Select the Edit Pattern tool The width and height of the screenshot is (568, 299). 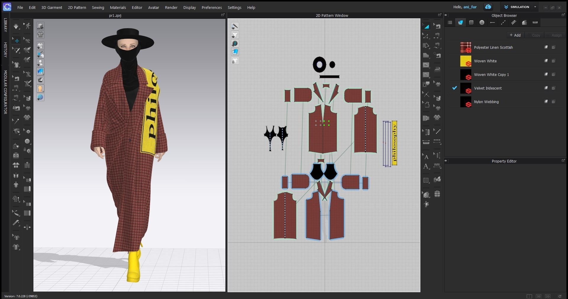click(x=426, y=36)
